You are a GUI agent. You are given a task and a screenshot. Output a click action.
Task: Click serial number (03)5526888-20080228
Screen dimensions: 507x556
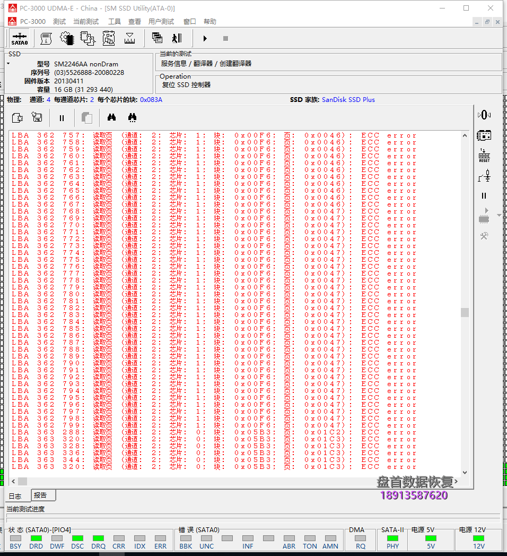89,73
